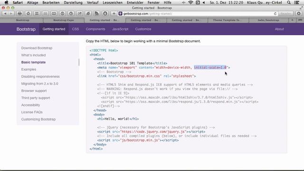Viewport: 304px width, 171px height.
Task: Click the purple B favicon in the address bar
Action: pyautogui.click(x=120, y=14)
